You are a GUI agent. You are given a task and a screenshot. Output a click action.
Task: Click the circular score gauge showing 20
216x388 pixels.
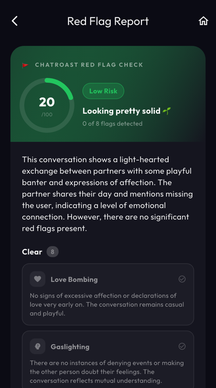(x=47, y=105)
